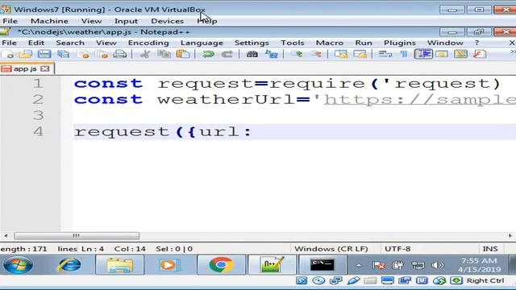Open the Settings menu
The height and width of the screenshot is (290, 516).
click(252, 43)
